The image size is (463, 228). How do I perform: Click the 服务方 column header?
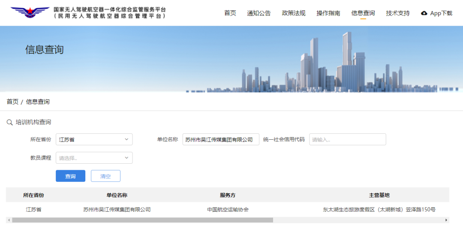[228, 195]
